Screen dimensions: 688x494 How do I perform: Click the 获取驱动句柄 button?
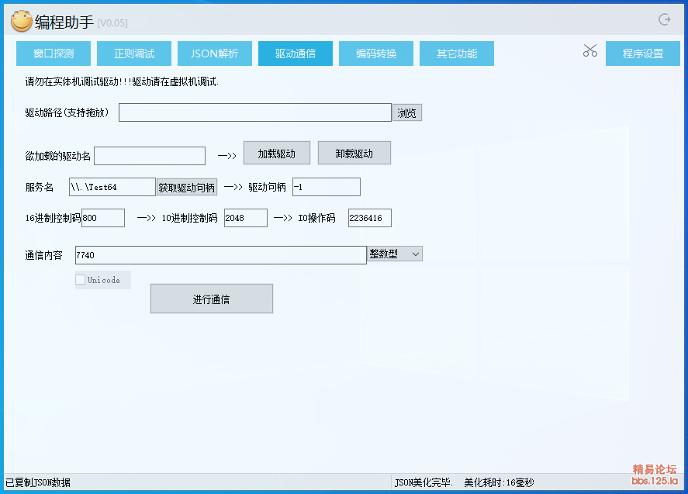coord(186,187)
